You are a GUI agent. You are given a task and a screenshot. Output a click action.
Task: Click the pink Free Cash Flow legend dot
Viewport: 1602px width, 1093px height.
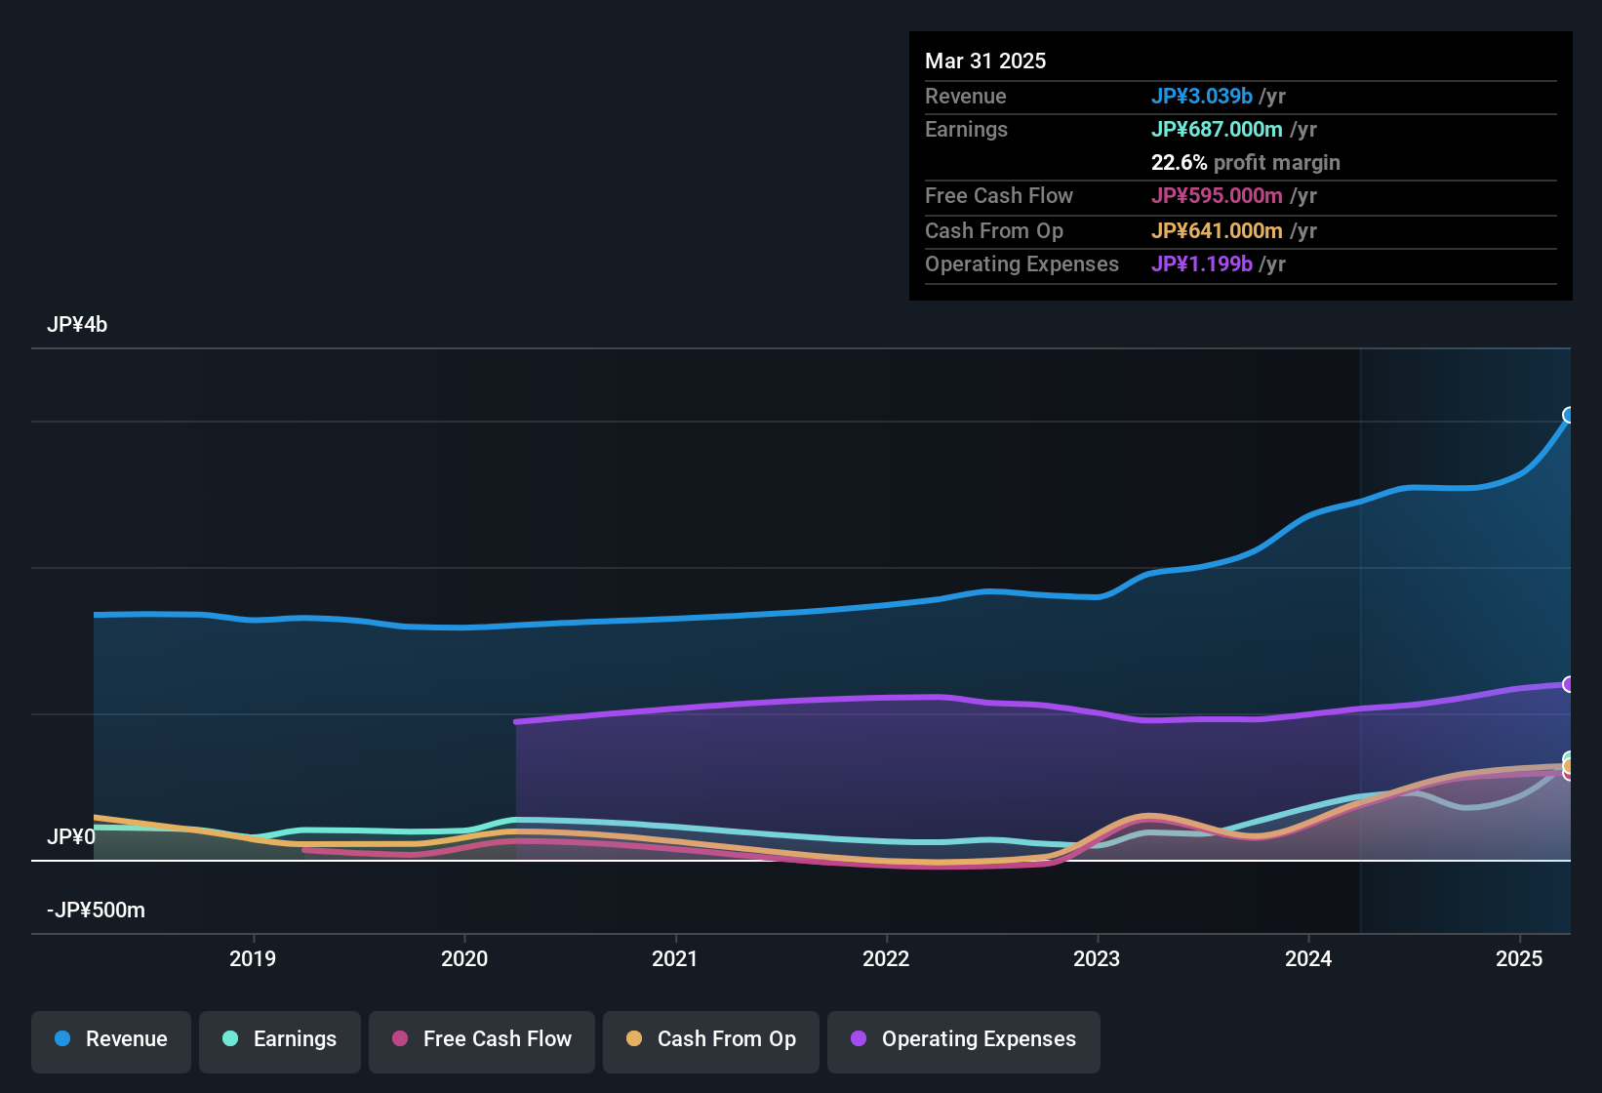click(x=400, y=1038)
